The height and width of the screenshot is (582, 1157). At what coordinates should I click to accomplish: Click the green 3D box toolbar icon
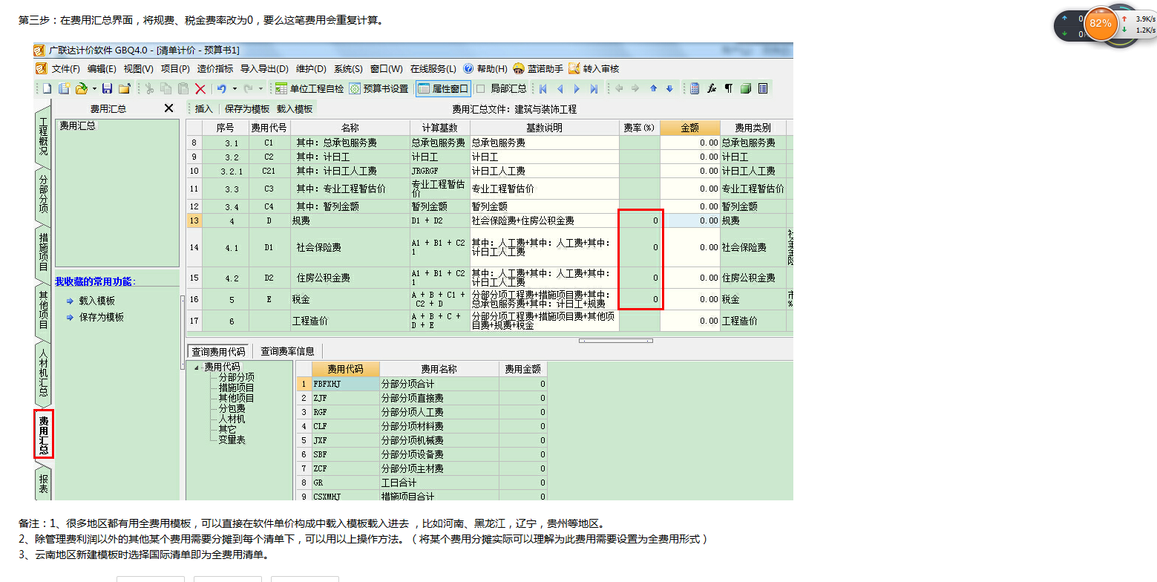pyautogui.click(x=745, y=88)
